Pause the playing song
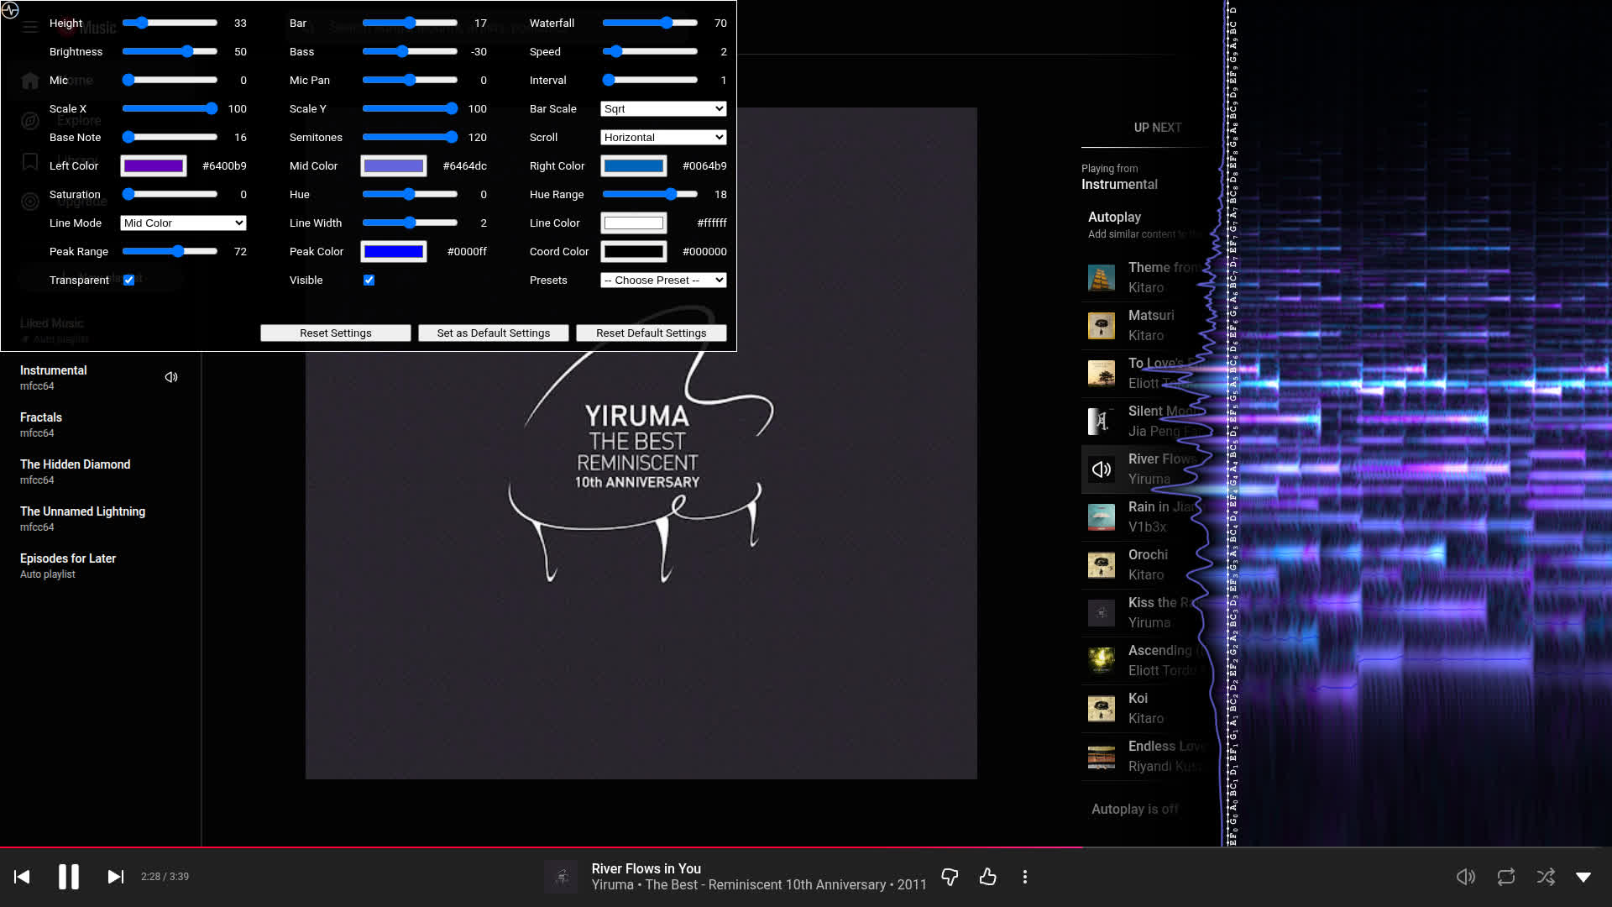Screen dimensions: 1612x907 (x=69, y=877)
